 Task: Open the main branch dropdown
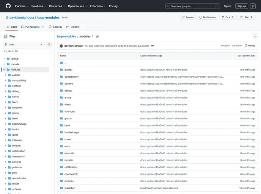pos(24,45)
